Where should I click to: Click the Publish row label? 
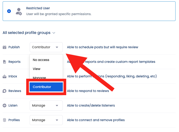point(14,47)
